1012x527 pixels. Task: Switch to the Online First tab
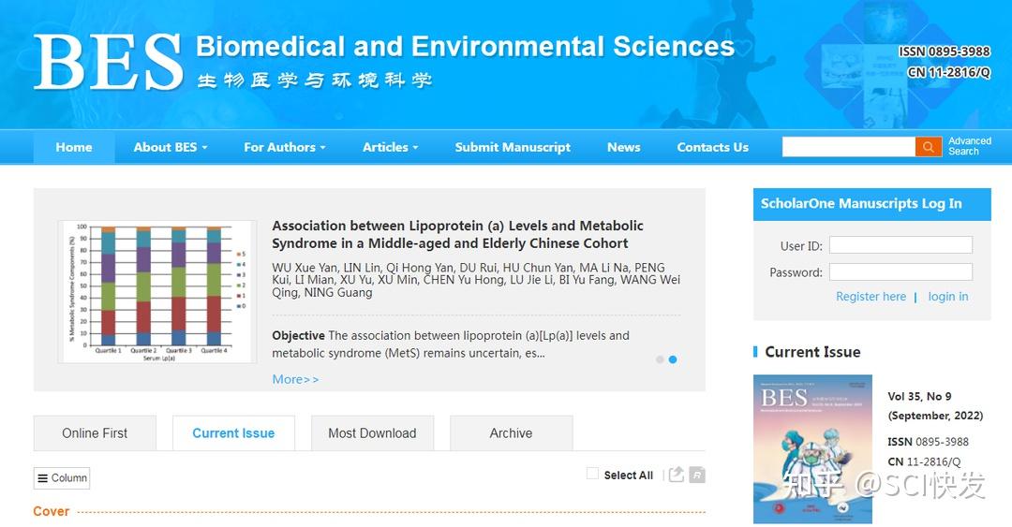(x=95, y=433)
